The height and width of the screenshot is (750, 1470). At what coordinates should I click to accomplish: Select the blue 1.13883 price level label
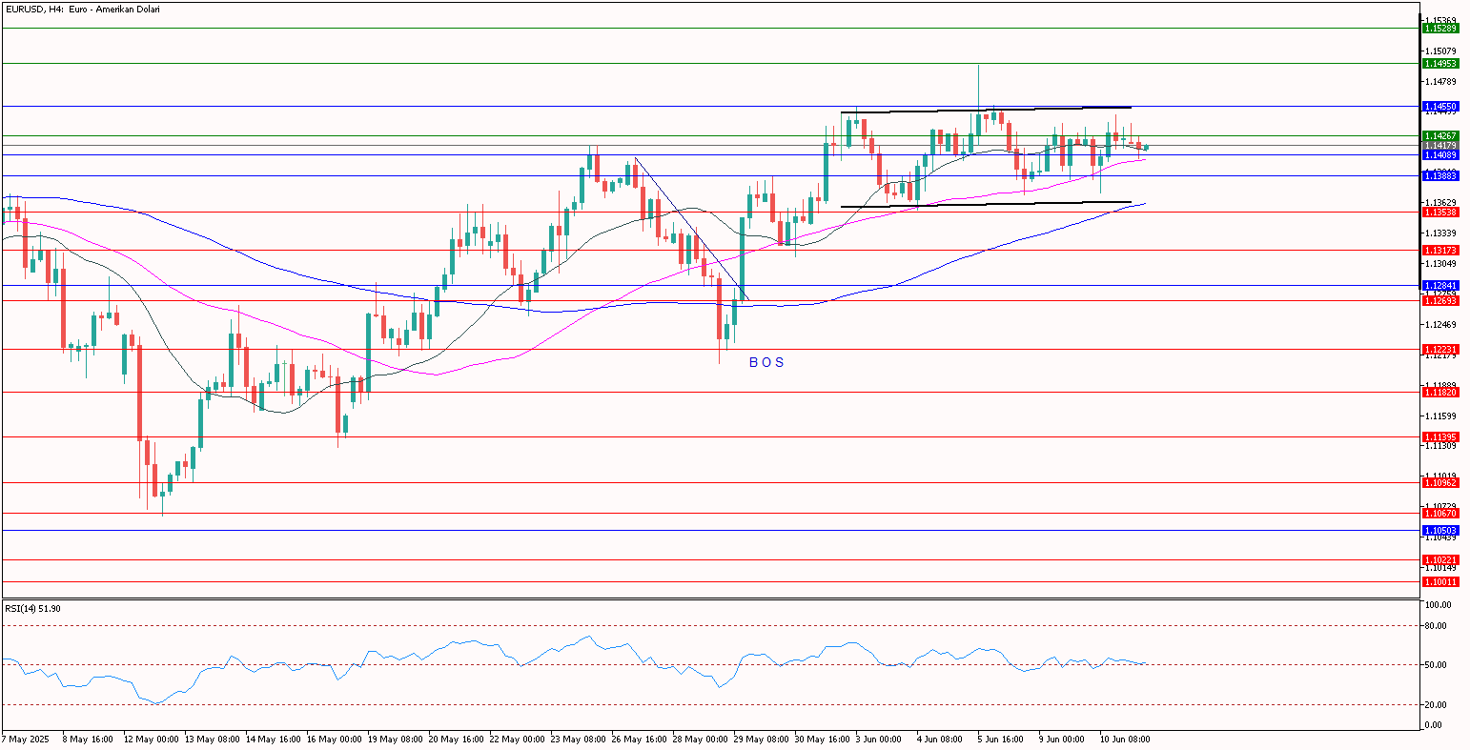click(1439, 175)
